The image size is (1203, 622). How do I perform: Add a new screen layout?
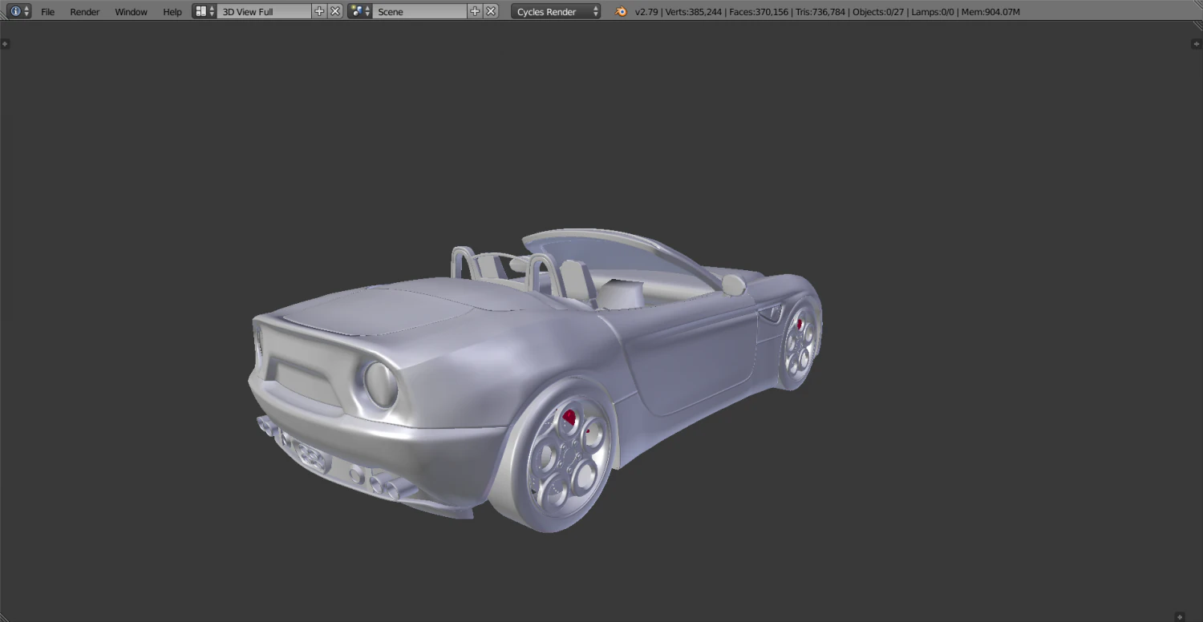[x=319, y=11]
